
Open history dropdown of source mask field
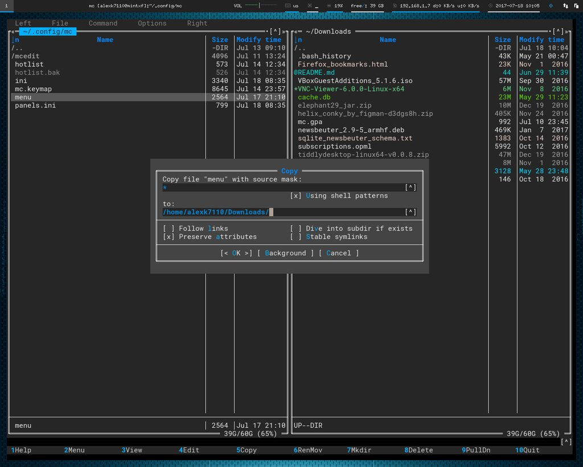coord(410,187)
